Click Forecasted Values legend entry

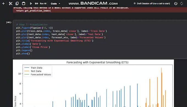(x=38, y=75)
